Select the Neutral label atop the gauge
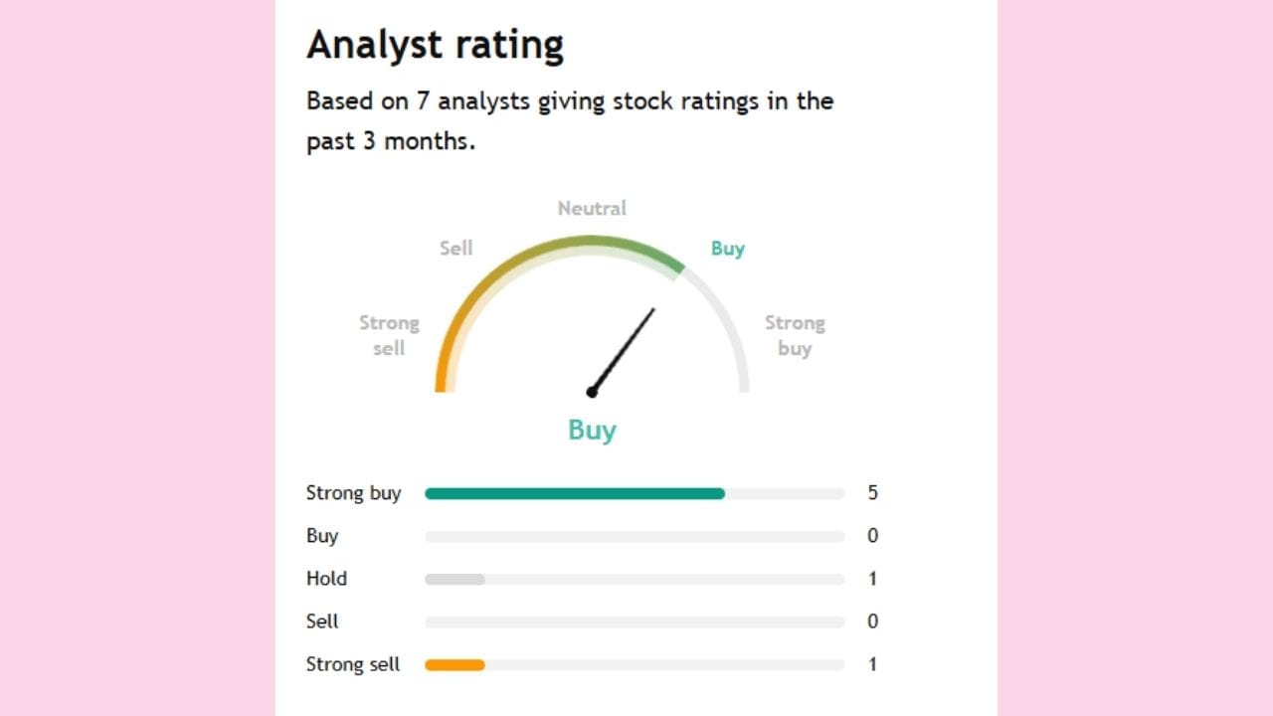 592,209
